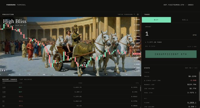Click the NFT 24H volume value 0.250
This screenshot has width=200, height=108.
pyautogui.click(x=191, y=107)
